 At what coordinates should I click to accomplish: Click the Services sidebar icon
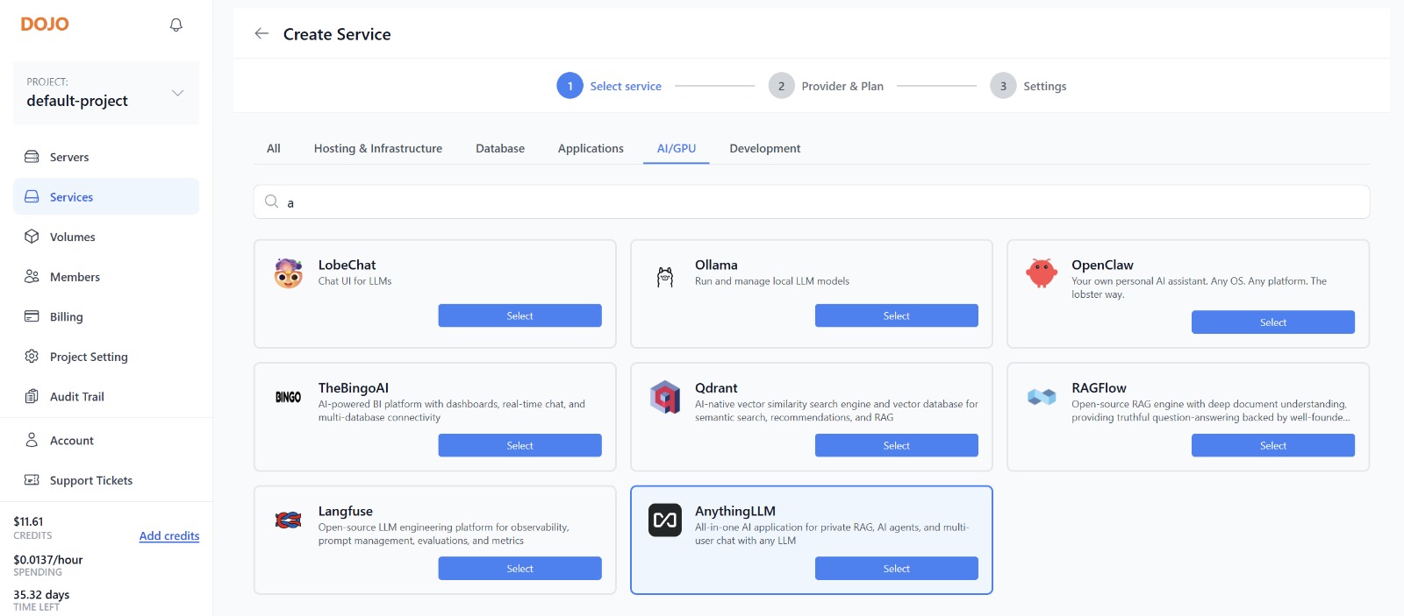coord(32,196)
